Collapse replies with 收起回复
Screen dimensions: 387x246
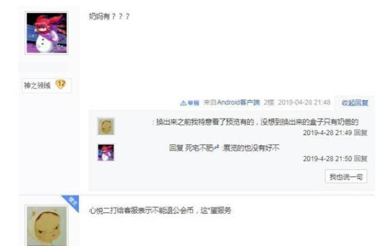[354, 102]
